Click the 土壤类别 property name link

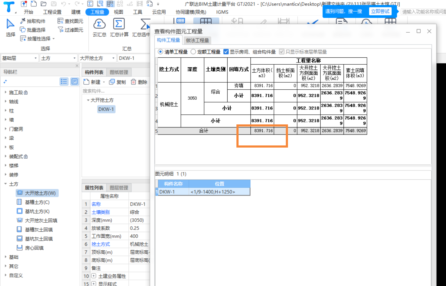pos(100,212)
